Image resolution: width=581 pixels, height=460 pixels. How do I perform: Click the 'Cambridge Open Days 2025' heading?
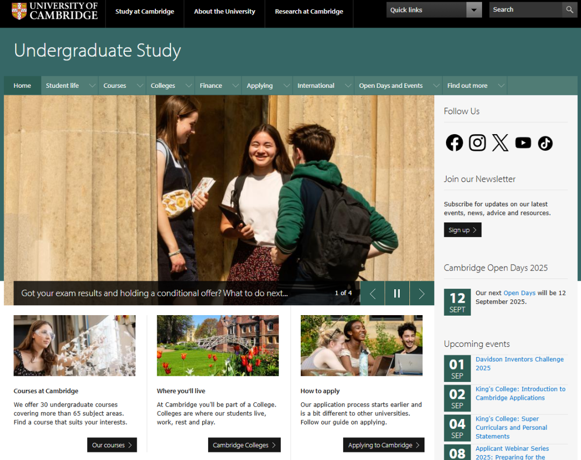pyautogui.click(x=496, y=268)
